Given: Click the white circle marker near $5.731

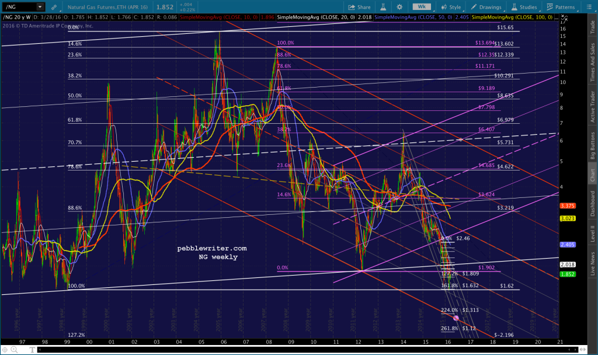Looking at the screenshot, I should coord(461,140).
